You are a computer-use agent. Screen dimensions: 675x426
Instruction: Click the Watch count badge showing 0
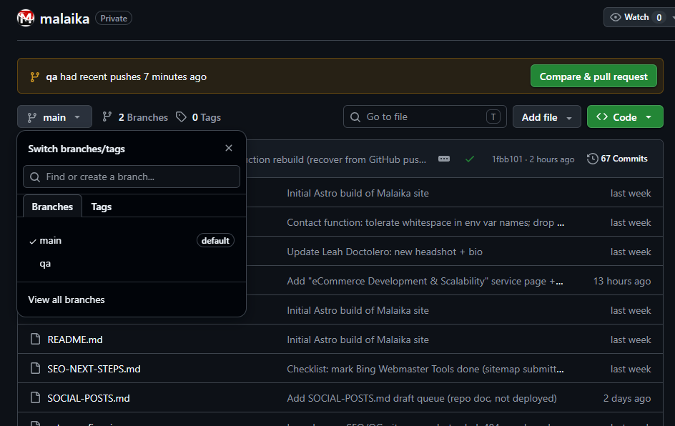coord(659,17)
